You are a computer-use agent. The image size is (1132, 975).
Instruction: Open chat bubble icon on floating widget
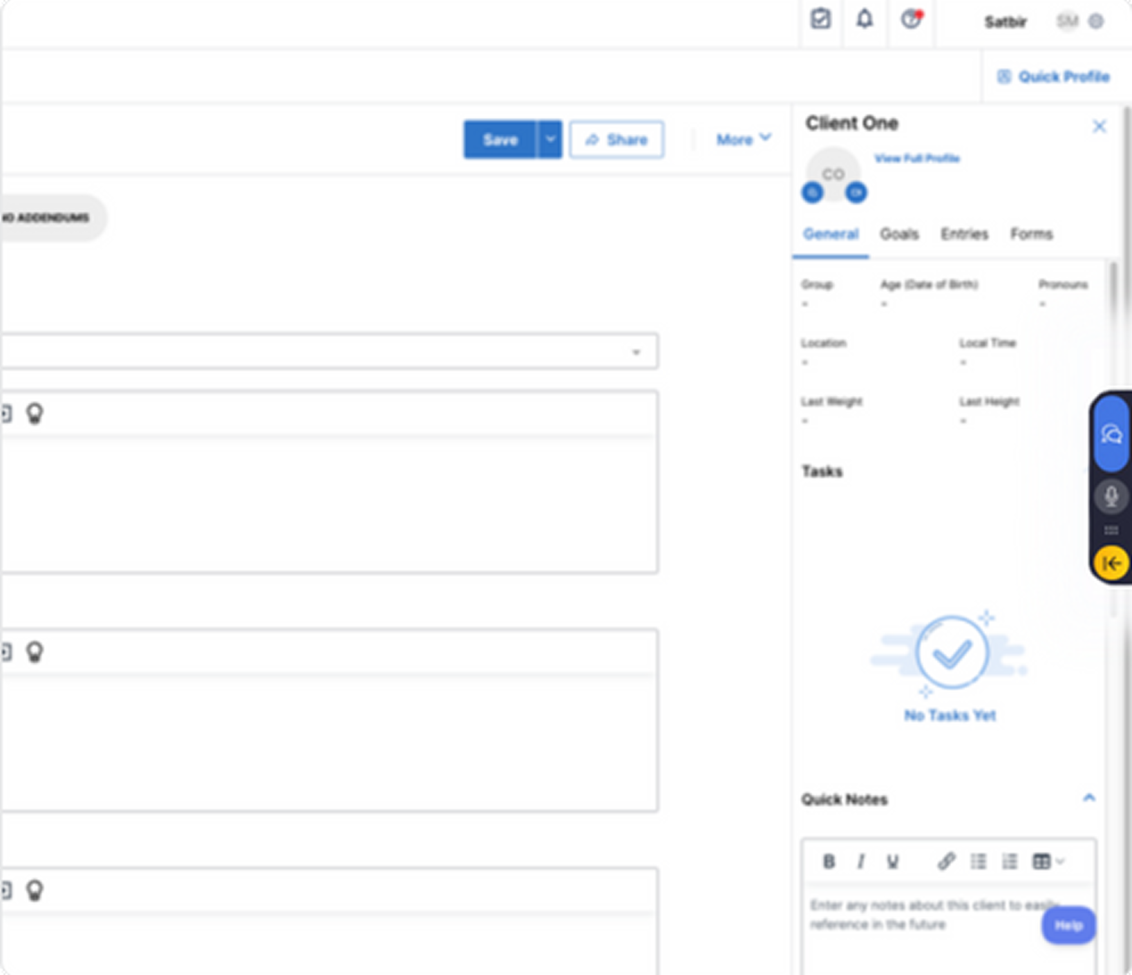click(x=1111, y=434)
